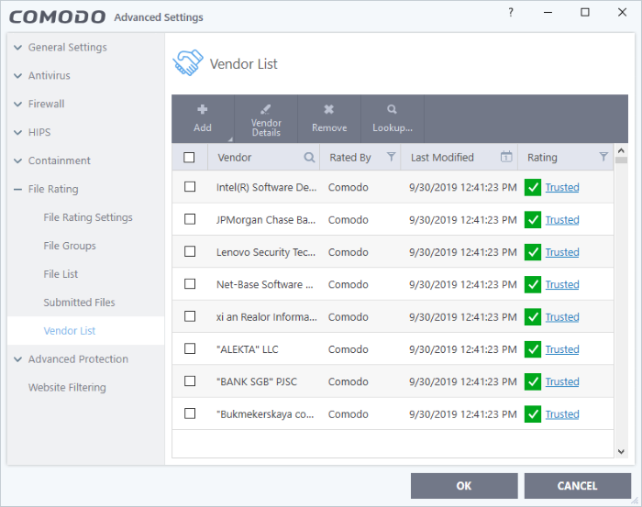Select the "xi an Realor Informa..." vendor name

click(x=267, y=316)
